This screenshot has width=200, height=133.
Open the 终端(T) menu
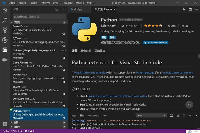point(80,3)
